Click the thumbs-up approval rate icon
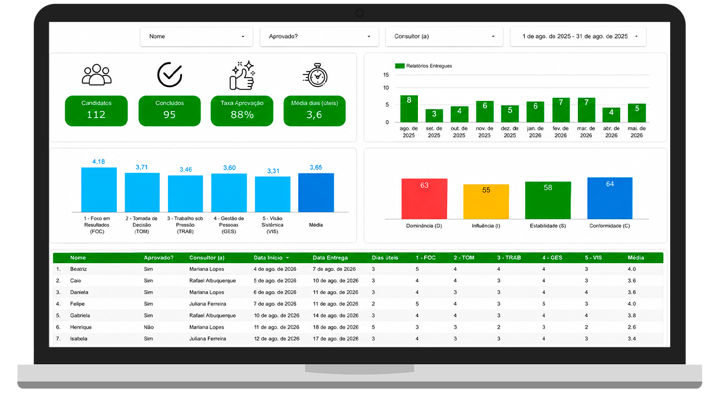This screenshot has width=719, height=404. pyautogui.click(x=242, y=75)
